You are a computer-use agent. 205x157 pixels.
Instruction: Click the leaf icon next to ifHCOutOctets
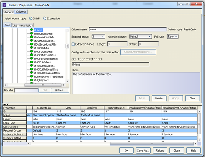(x=32, y=62)
